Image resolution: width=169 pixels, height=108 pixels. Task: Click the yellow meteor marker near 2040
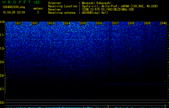click(165, 106)
